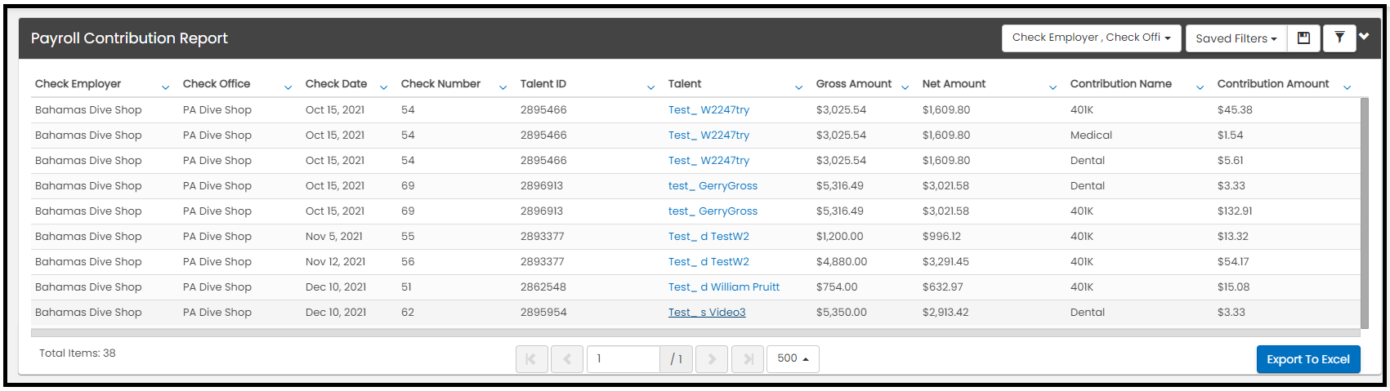1390x391 pixels.
Task: Change the page size 500 dropdown
Action: click(793, 359)
